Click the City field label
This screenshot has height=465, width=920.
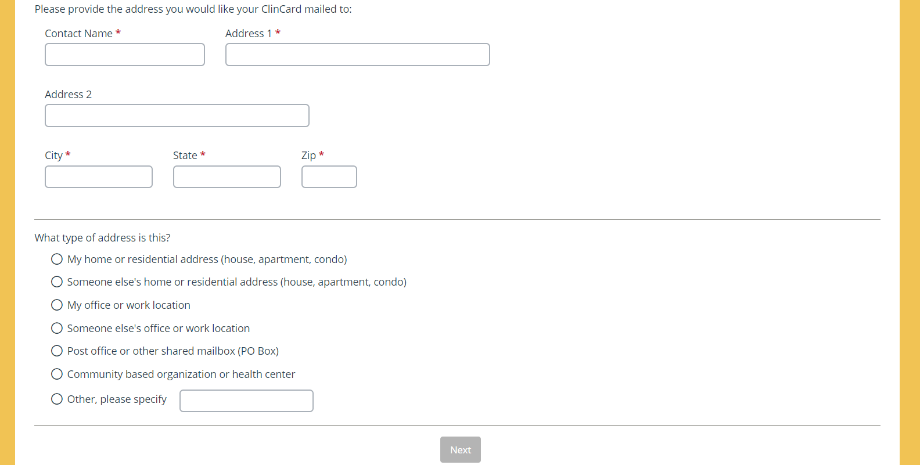[x=53, y=156]
